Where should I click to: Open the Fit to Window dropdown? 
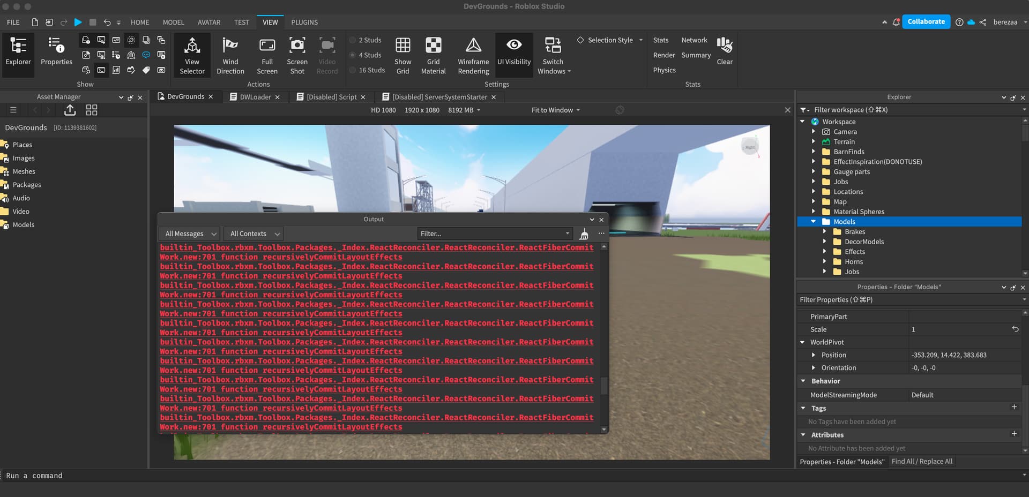coord(555,110)
